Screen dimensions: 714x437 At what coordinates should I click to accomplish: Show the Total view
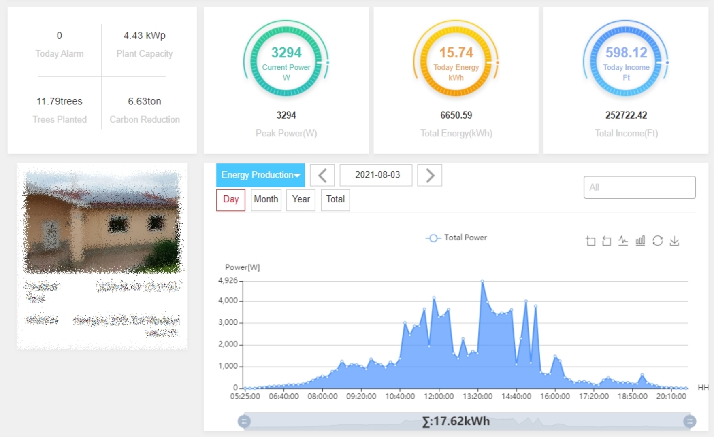tap(335, 199)
